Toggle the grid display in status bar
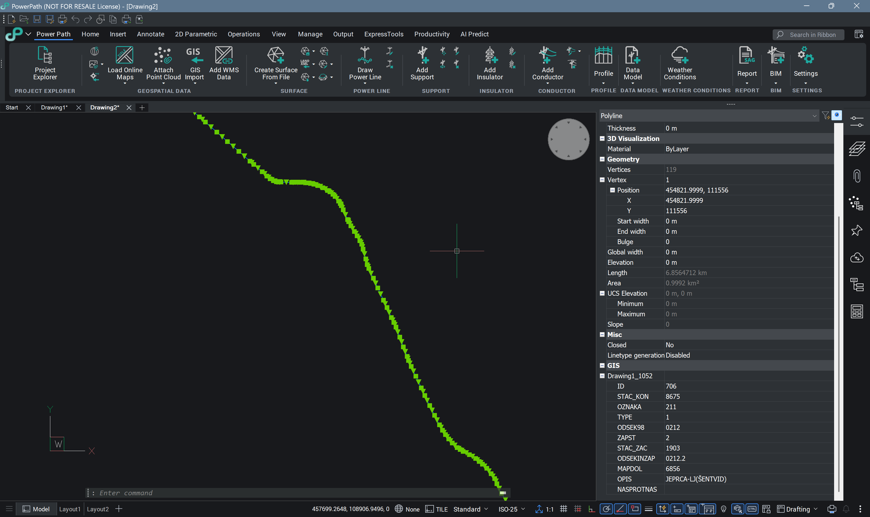The image size is (870, 517). pos(563,509)
